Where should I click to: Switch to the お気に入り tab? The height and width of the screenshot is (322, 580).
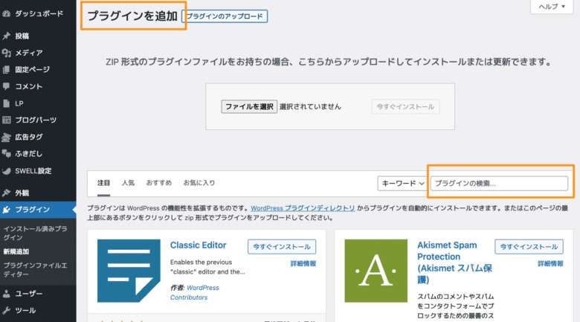[199, 183]
